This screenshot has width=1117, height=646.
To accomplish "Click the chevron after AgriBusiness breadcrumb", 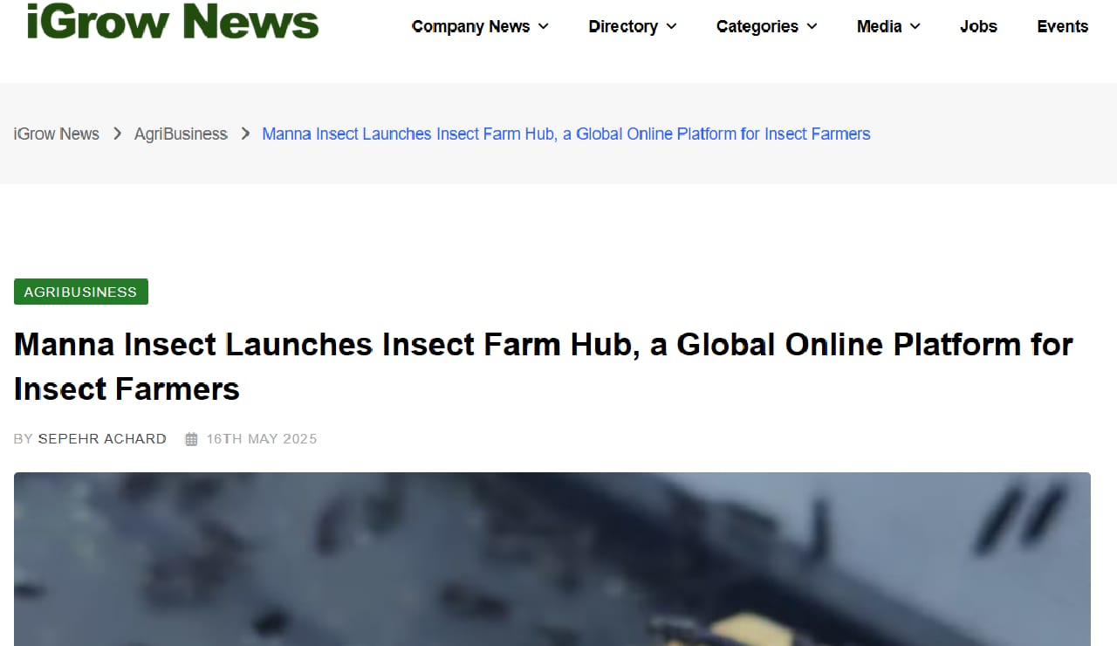I will click(245, 134).
